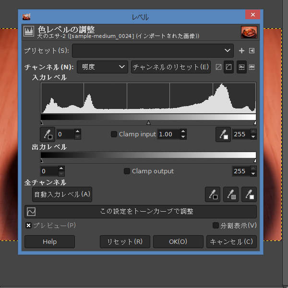Enable the 分割表示(V) split view checkbox
This screenshot has width=288, height=288.
coord(216,225)
